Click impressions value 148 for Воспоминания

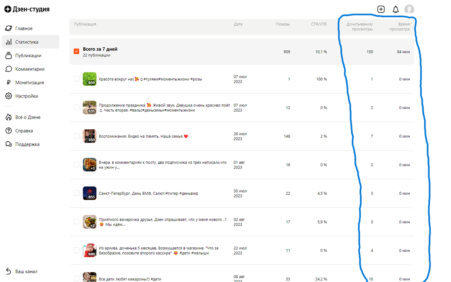(287, 136)
